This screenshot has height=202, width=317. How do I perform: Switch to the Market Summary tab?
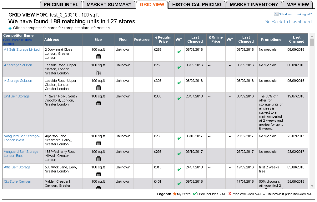pyautogui.click(x=109, y=5)
